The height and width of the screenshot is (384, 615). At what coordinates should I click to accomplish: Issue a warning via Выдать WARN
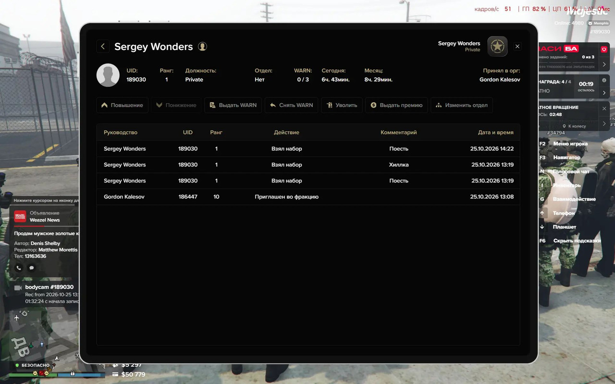pos(233,105)
